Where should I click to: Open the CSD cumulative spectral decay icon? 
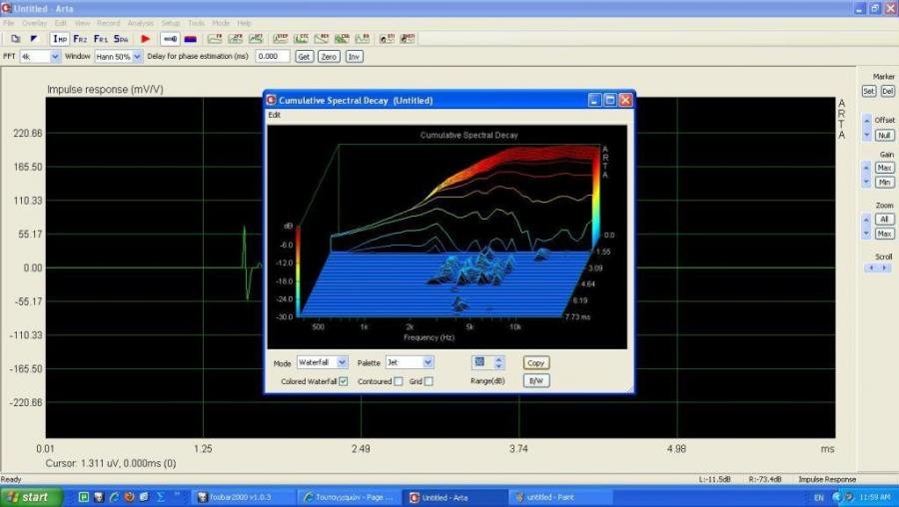pos(343,38)
